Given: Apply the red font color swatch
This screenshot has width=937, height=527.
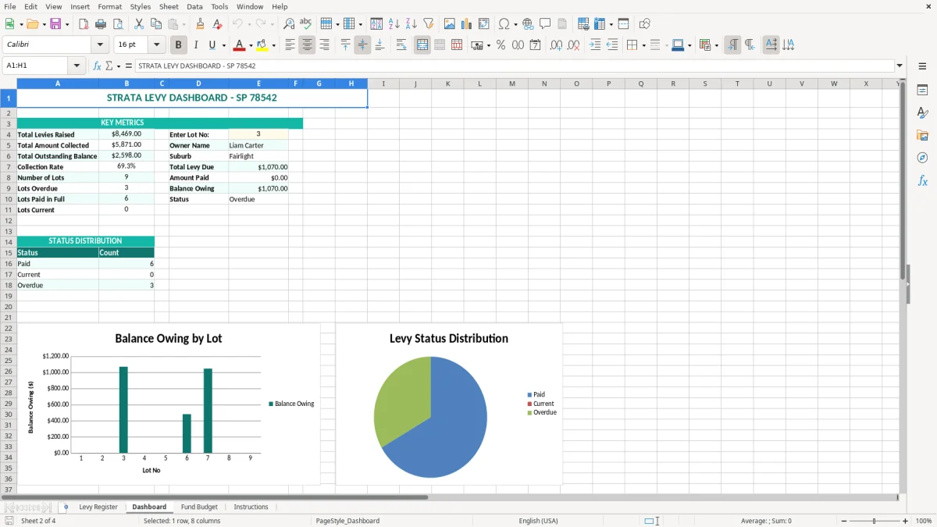Looking at the screenshot, I should pyautogui.click(x=239, y=45).
